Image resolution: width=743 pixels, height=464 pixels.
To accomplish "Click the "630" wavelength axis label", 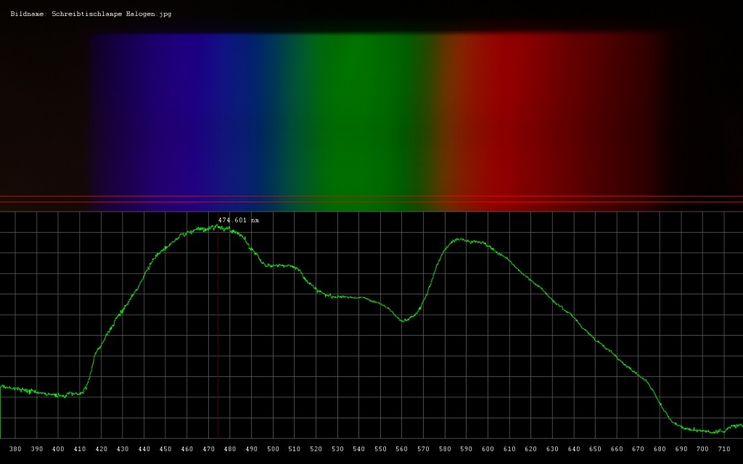I will coord(552,449).
